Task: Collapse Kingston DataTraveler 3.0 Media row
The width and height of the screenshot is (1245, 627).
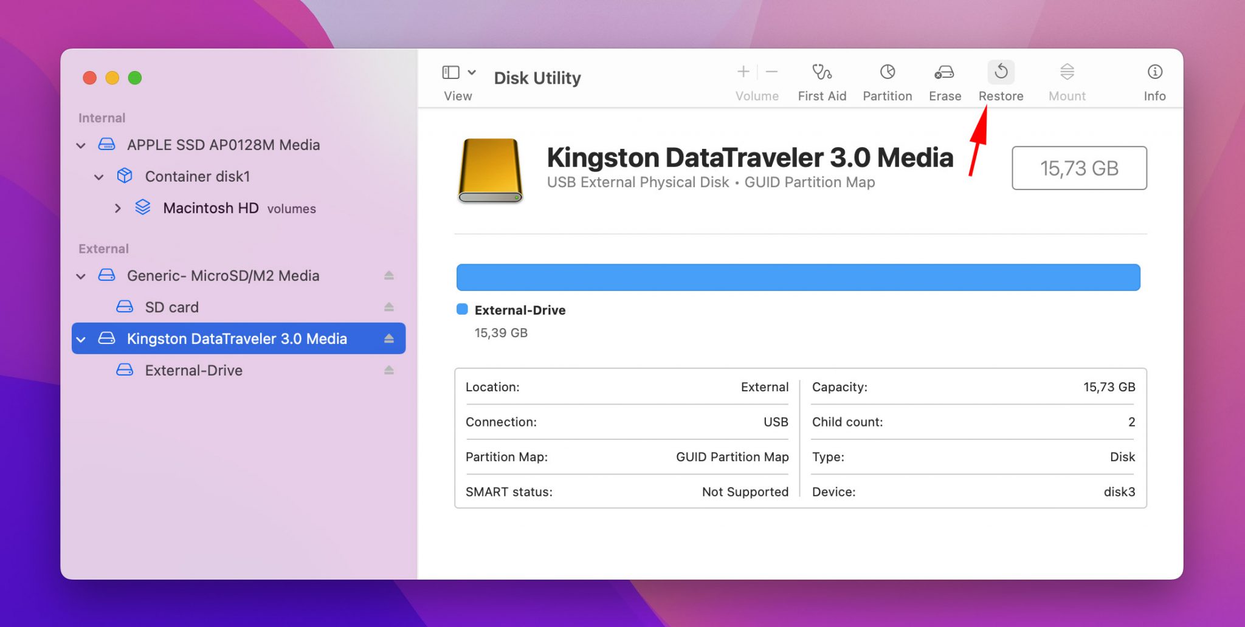Action: pyautogui.click(x=81, y=339)
